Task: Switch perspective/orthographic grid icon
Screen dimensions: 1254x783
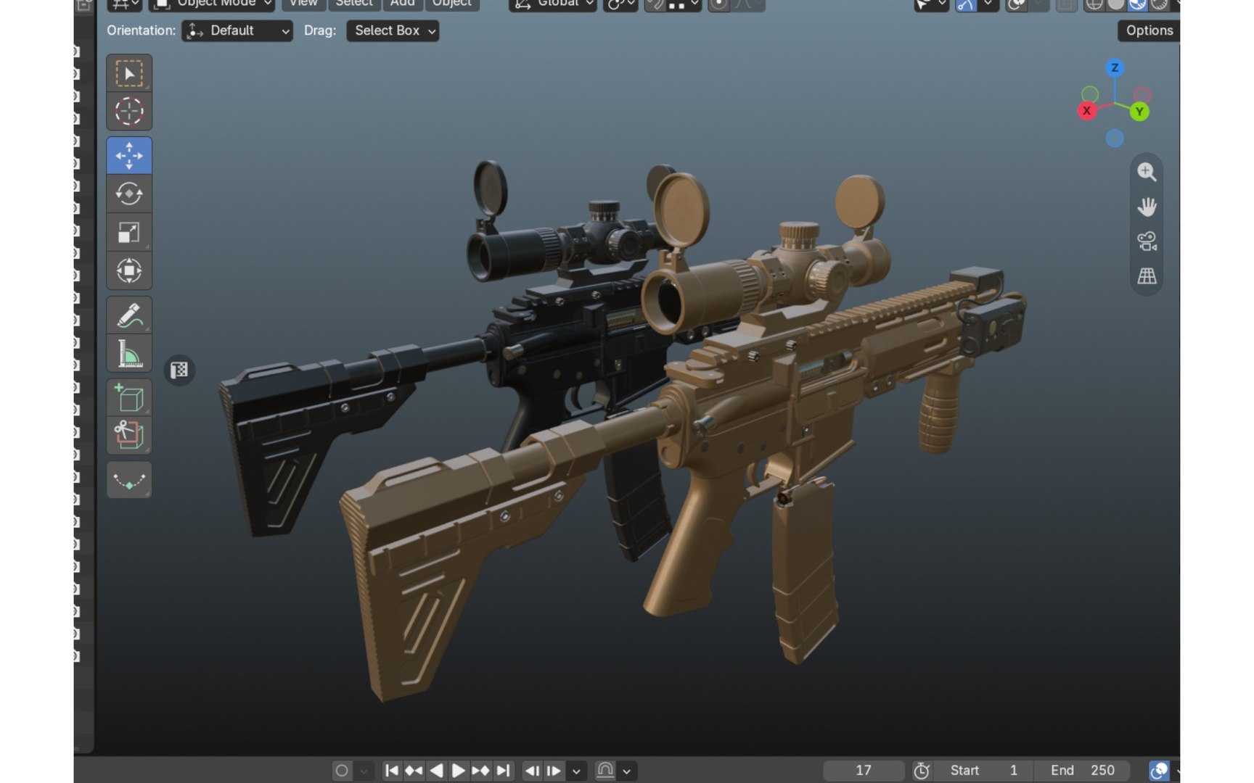Action: pyautogui.click(x=1147, y=276)
